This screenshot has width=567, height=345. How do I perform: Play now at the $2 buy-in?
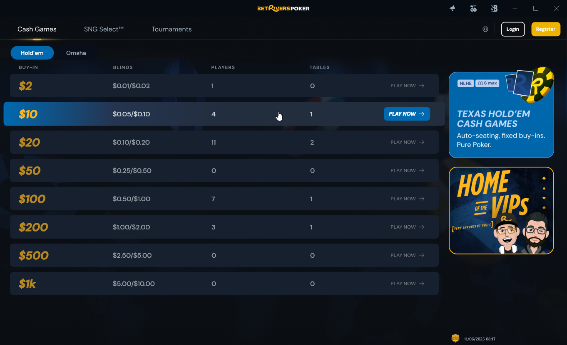(407, 86)
